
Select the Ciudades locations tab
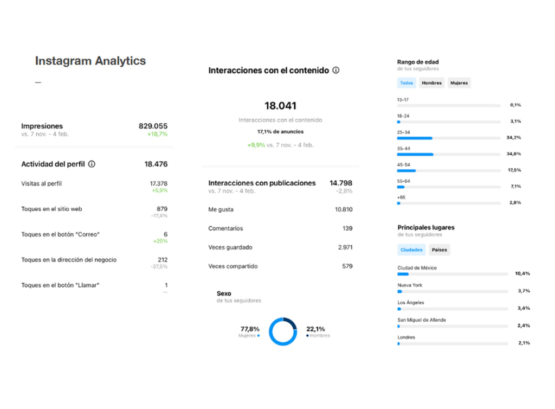pos(411,250)
